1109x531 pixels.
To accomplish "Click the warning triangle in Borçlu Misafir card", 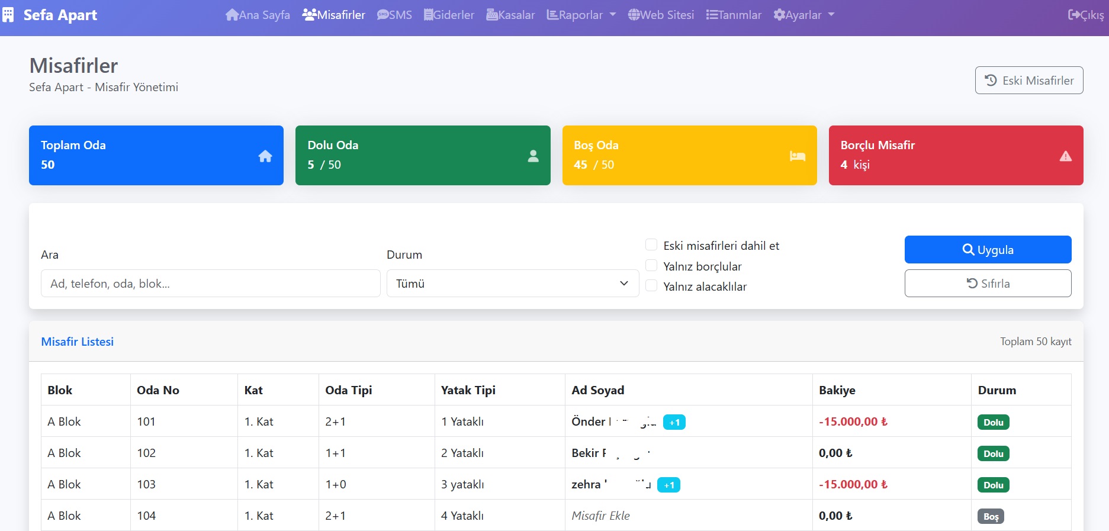I will (1065, 156).
